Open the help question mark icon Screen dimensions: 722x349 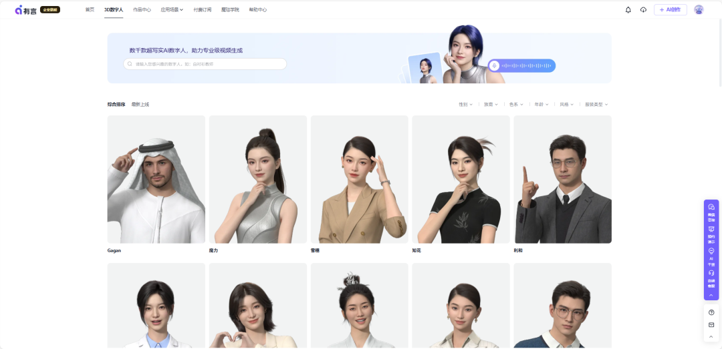click(711, 313)
